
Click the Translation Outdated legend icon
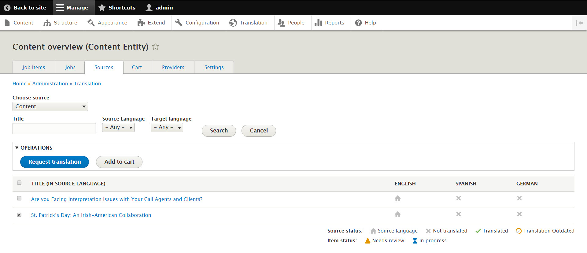pyautogui.click(x=519, y=231)
